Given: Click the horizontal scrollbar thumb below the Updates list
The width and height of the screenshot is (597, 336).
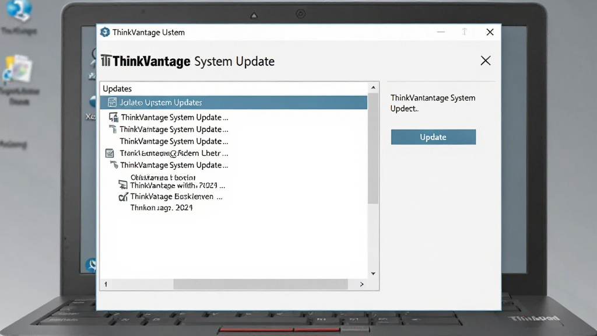Looking at the screenshot, I should [x=261, y=284].
